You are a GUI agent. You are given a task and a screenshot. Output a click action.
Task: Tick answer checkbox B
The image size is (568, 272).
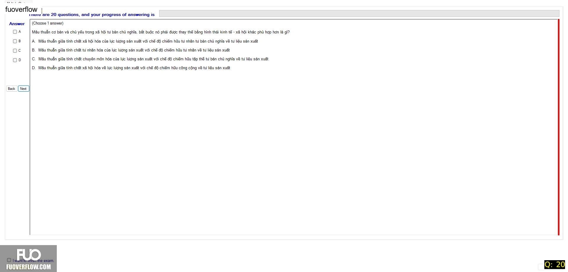tap(15, 41)
